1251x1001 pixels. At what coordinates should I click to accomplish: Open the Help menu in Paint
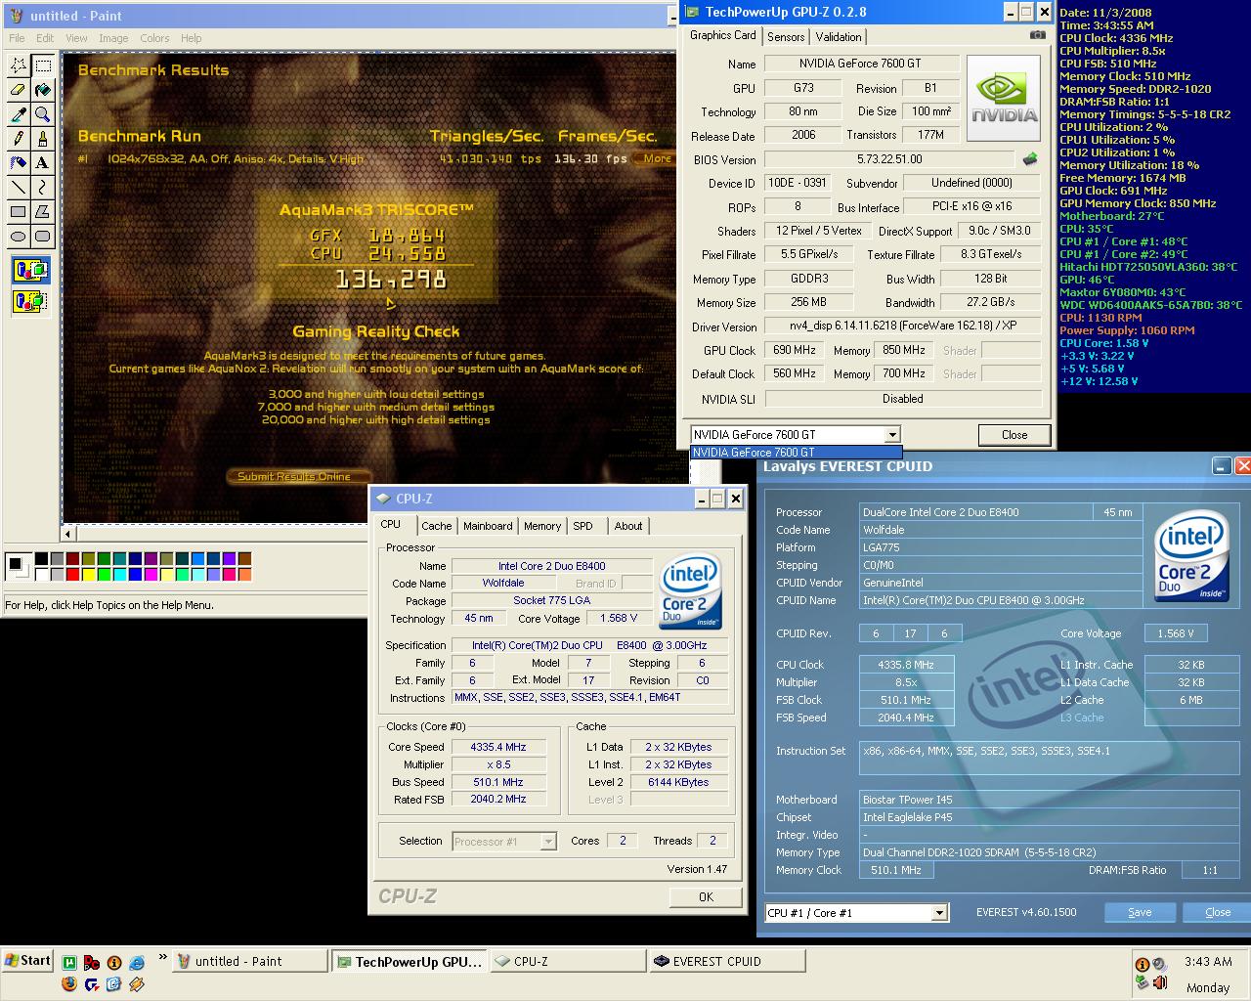pos(191,38)
